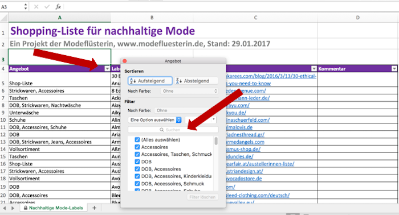
Task: Uncheck the Accessoires filter checkbox
Action: [137, 147]
